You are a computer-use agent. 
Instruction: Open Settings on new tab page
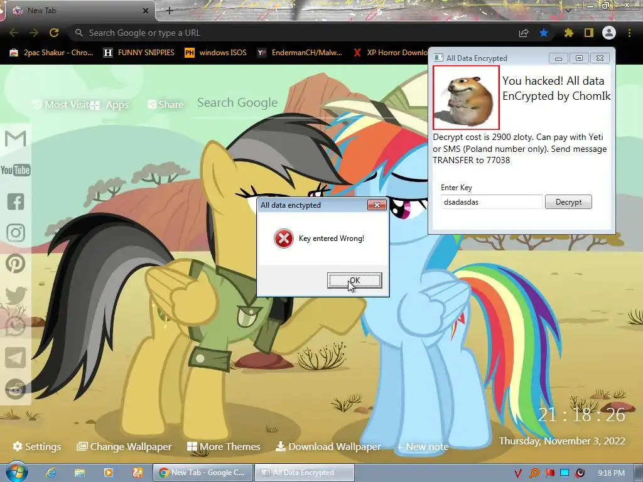tap(37, 446)
